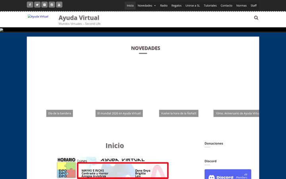Click the MAYAS E INCAS schedule entry
The width and height of the screenshot is (286, 179).
coord(93,171)
